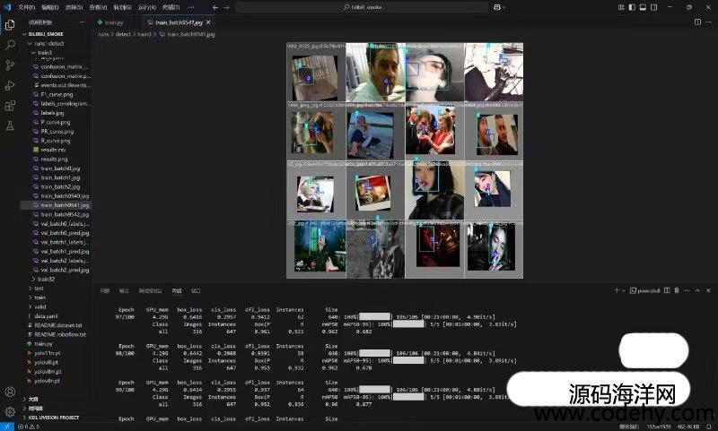Open the Copilot dropdown chevron in title bar
Viewport: 718px width, 431px height.
tap(504, 7)
